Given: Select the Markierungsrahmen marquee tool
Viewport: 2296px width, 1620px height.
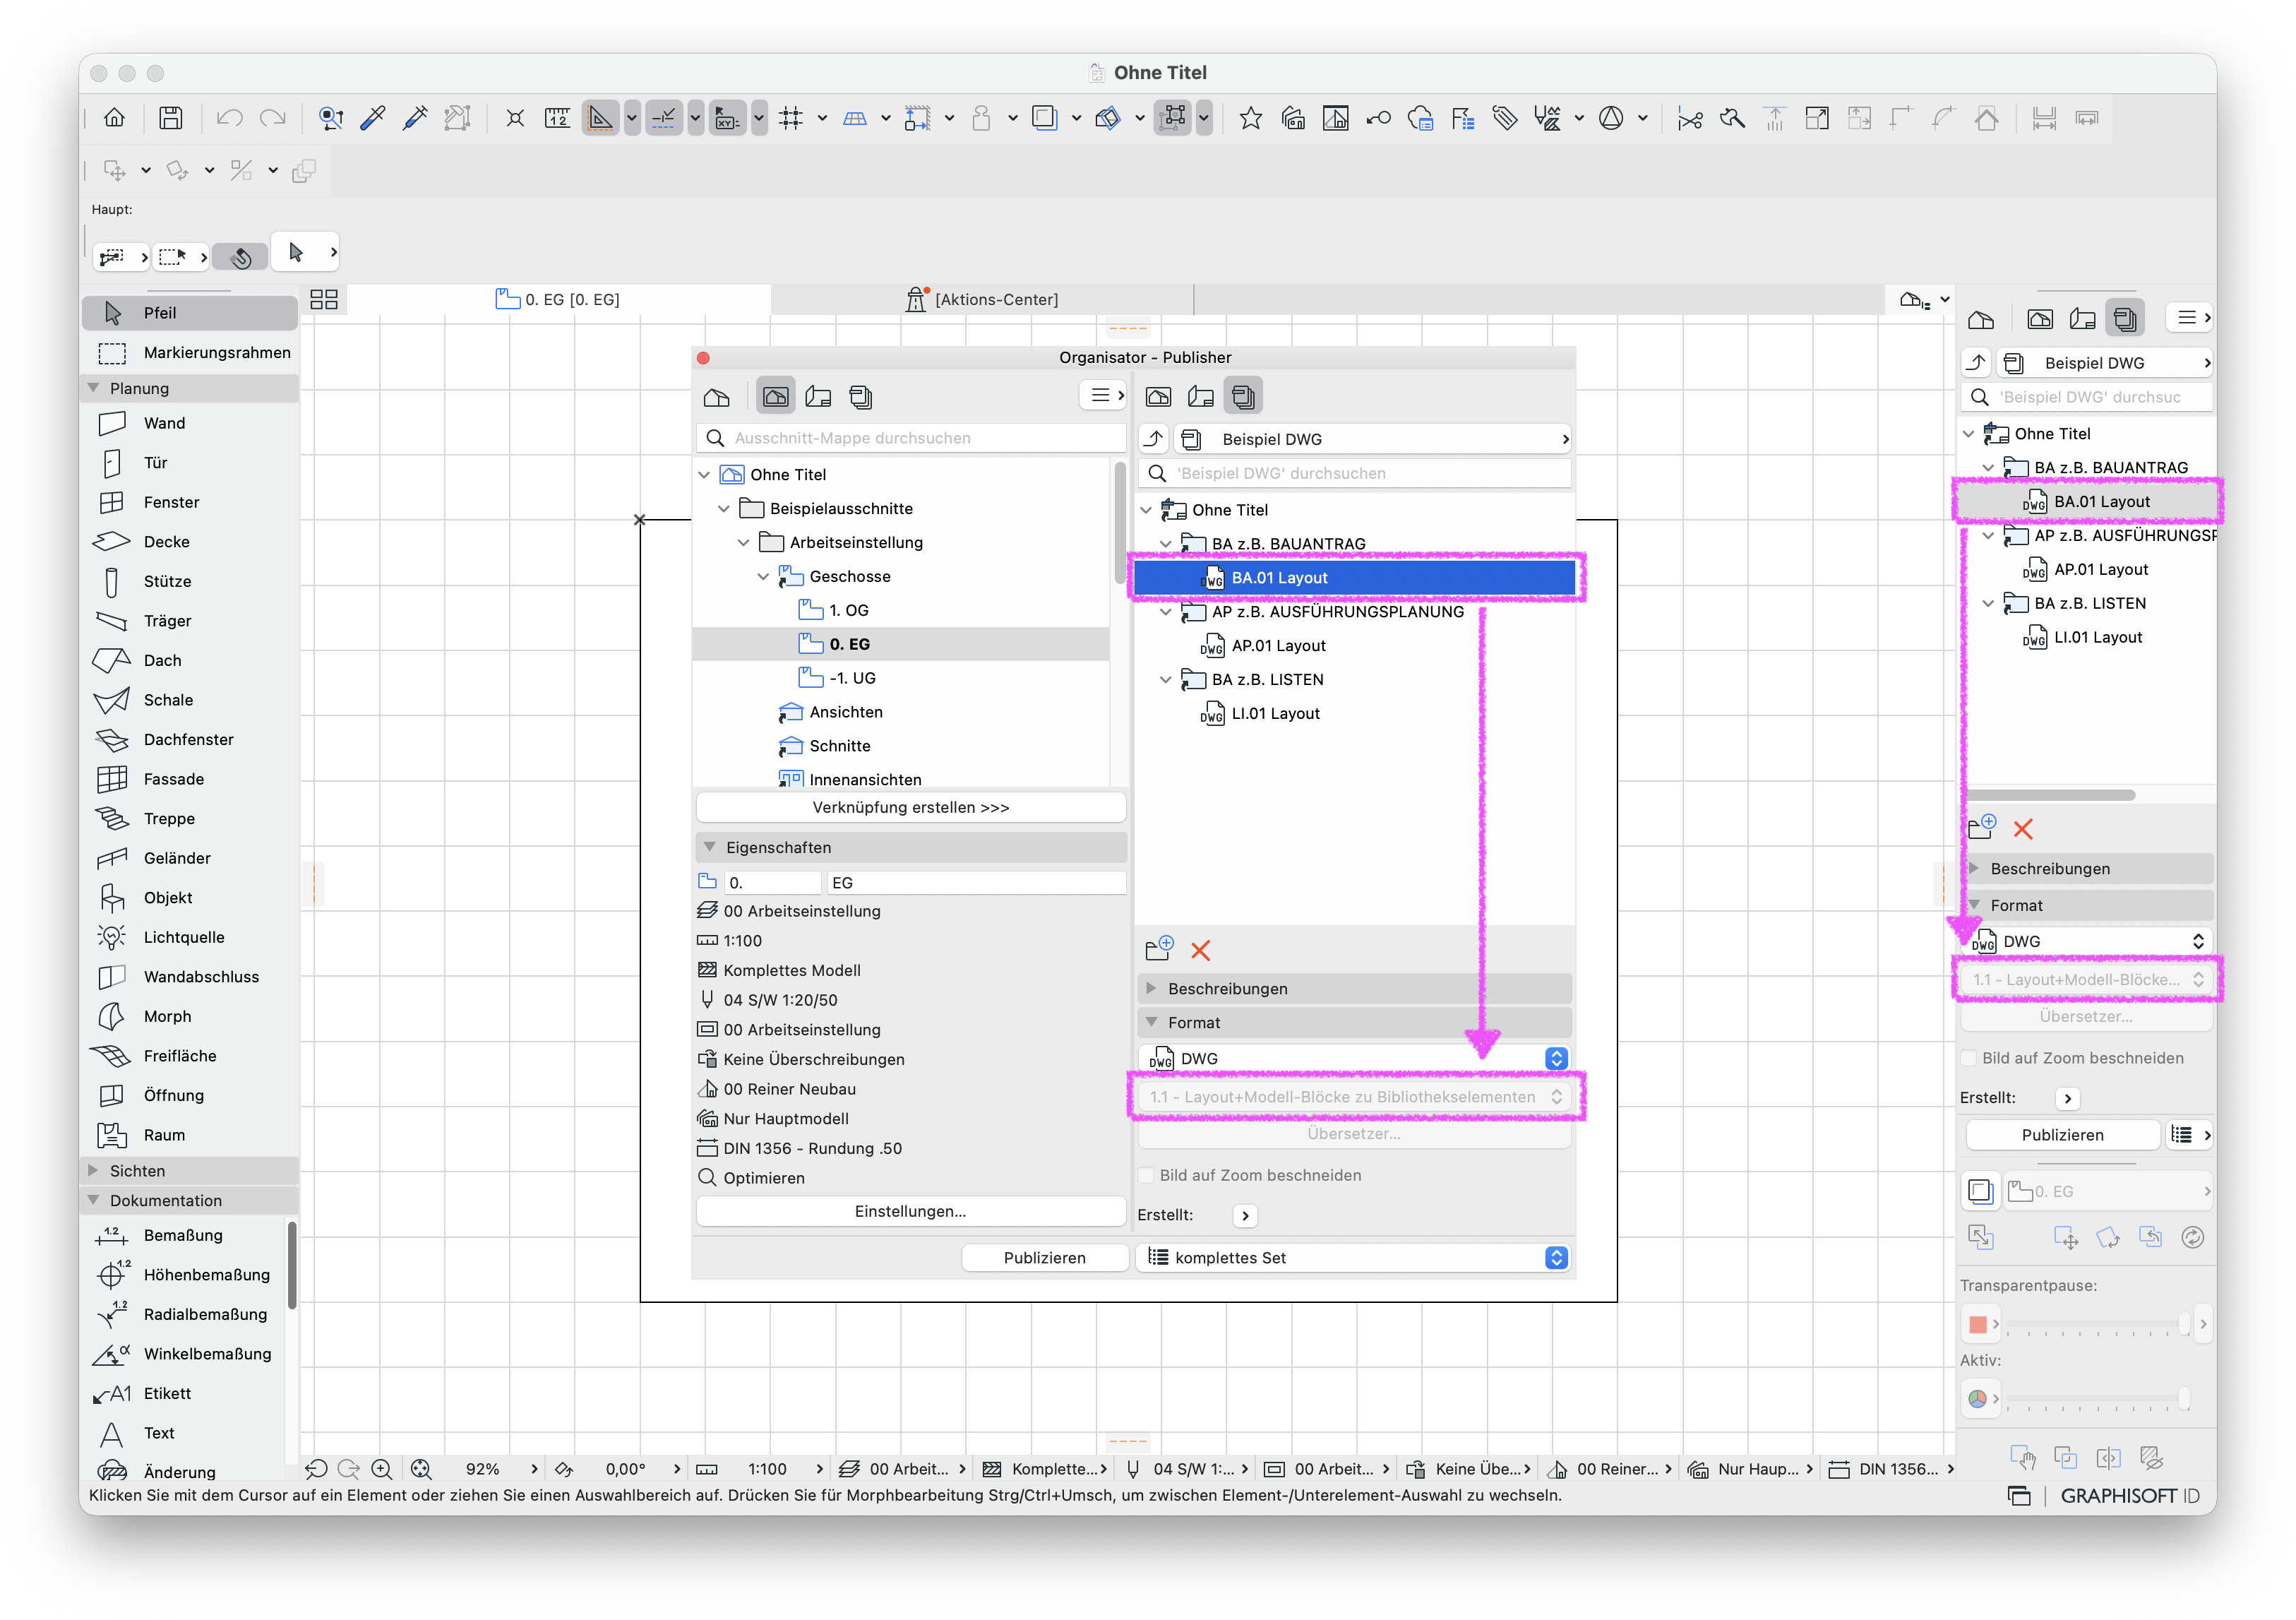Looking at the screenshot, I should (190, 352).
